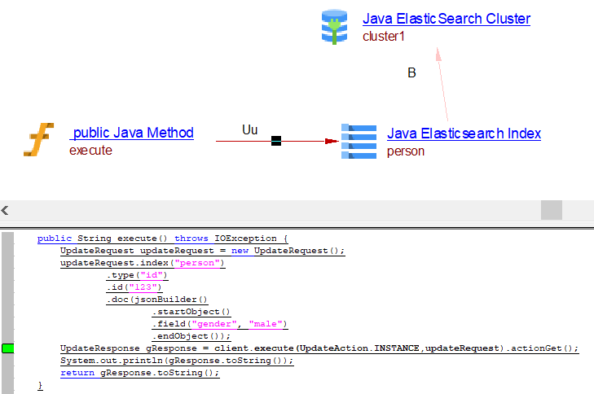The height and width of the screenshot is (394, 594).
Task: Click the updateRequest.index("person") code line
Action: [x=142, y=263]
